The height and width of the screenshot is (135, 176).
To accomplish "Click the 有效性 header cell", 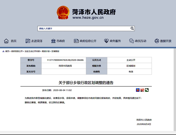I will [97, 72].
